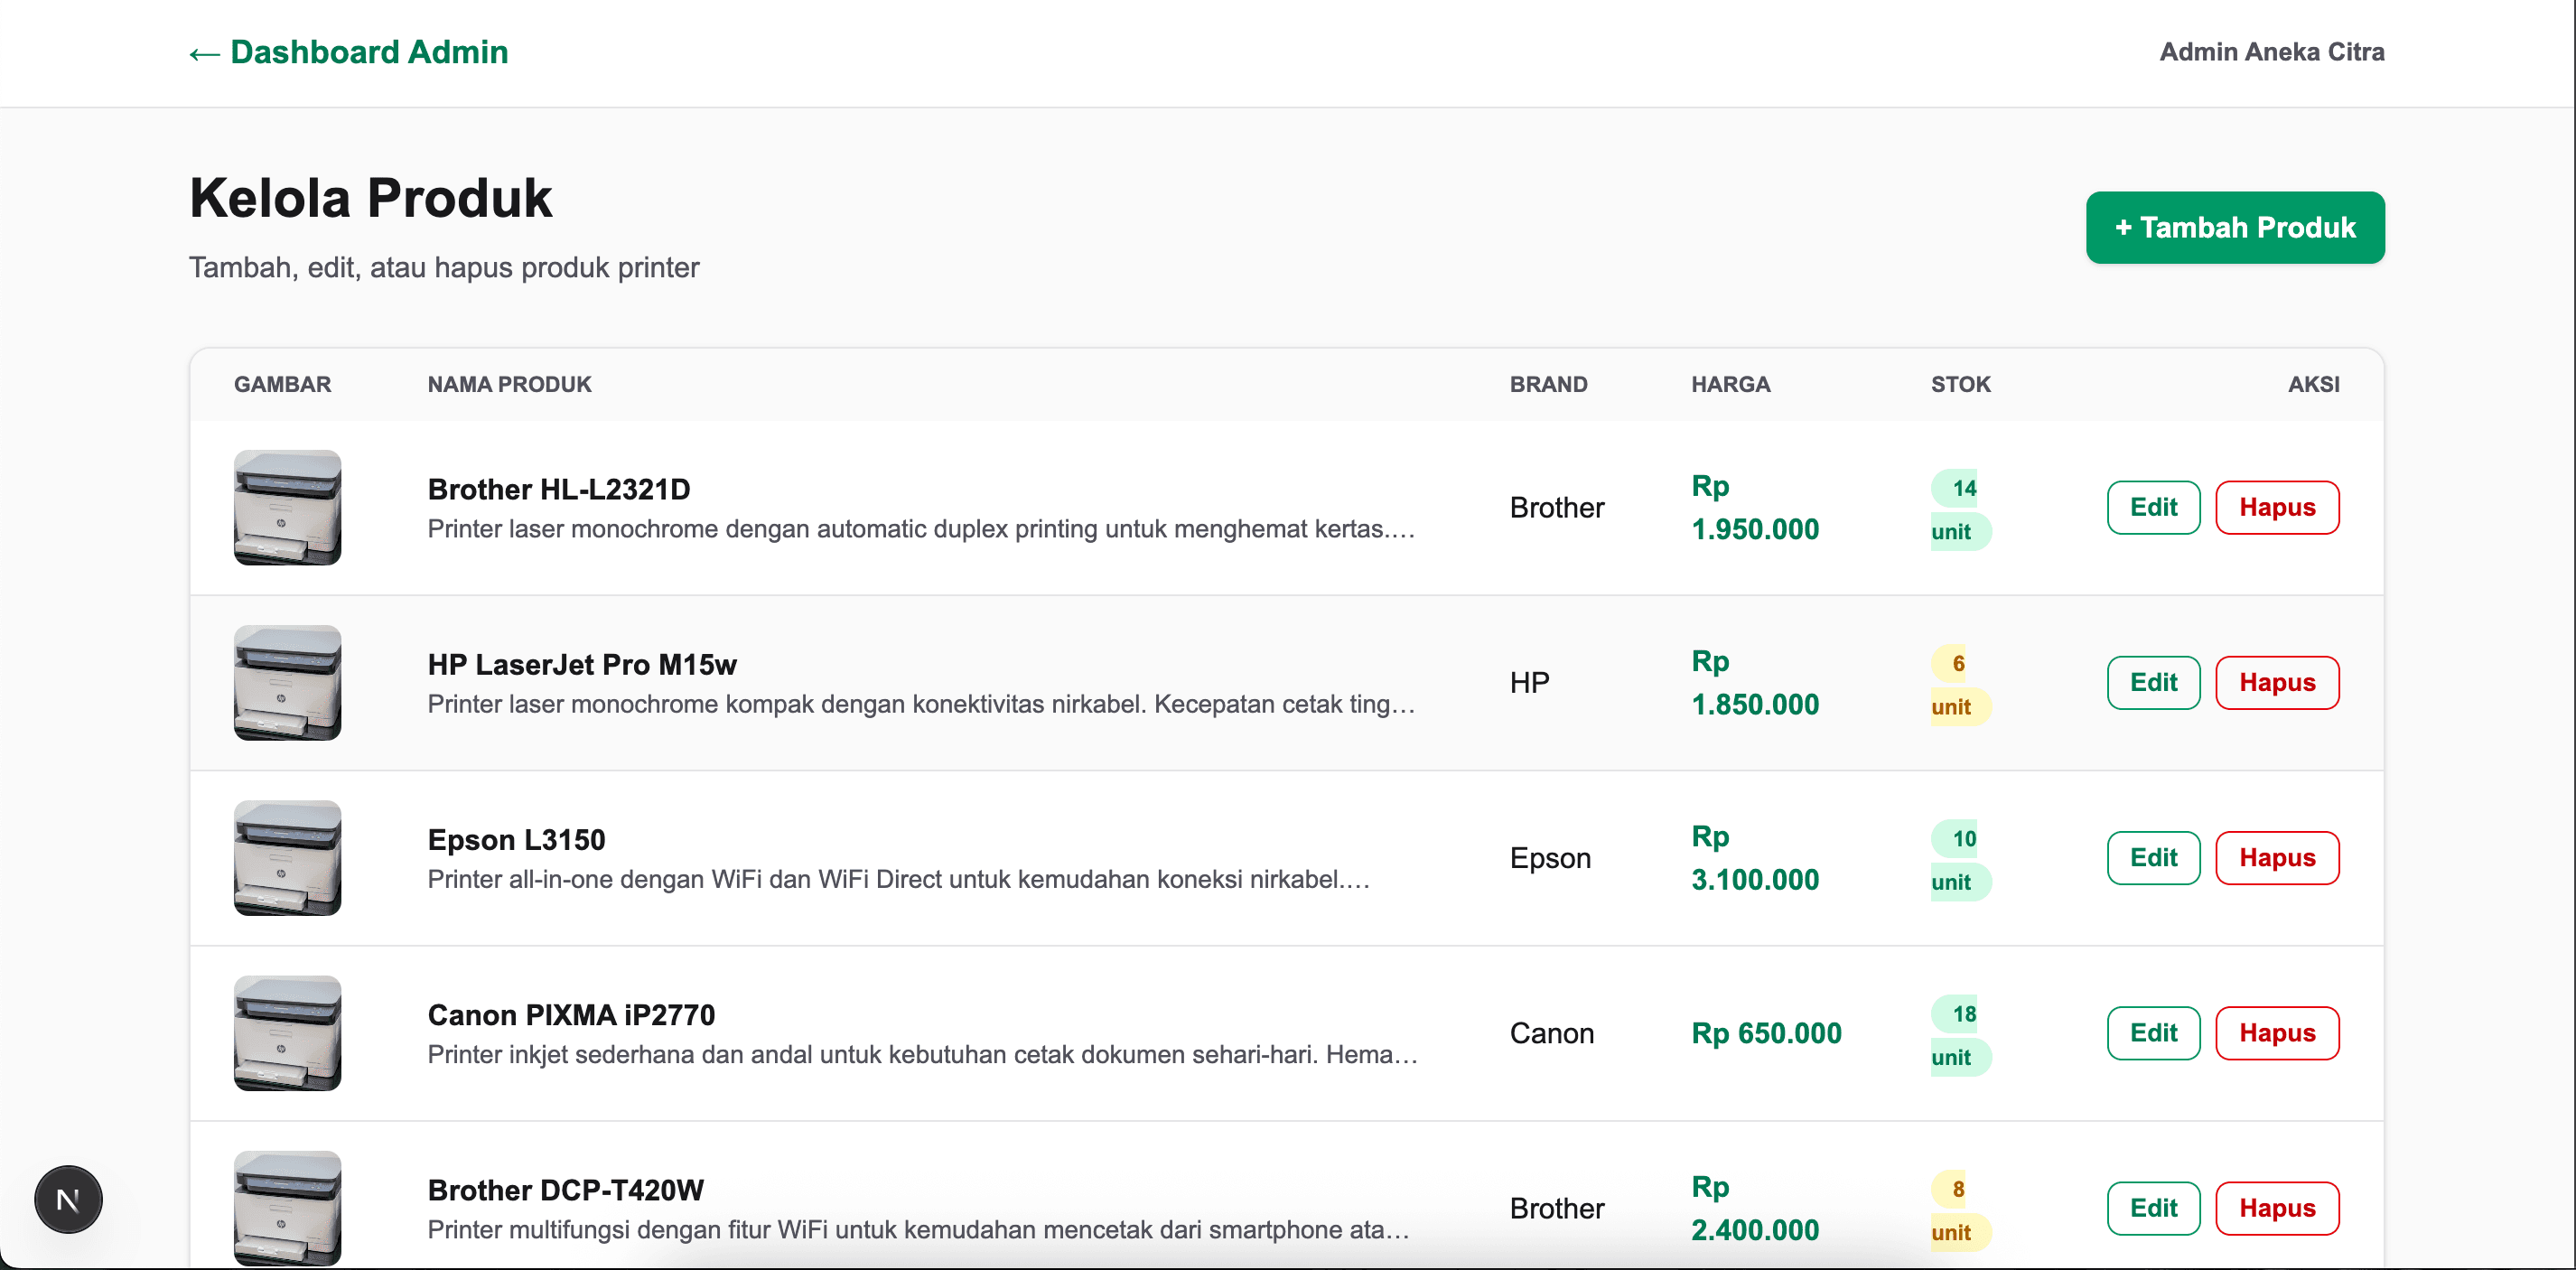The height and width of the screenshot is (1270, 2576).
Task: Click the STOK column header
Action: (1960, 384)
